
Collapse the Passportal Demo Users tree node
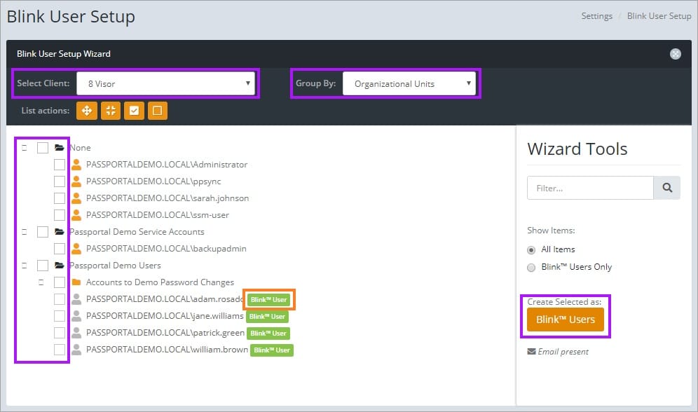25,266
